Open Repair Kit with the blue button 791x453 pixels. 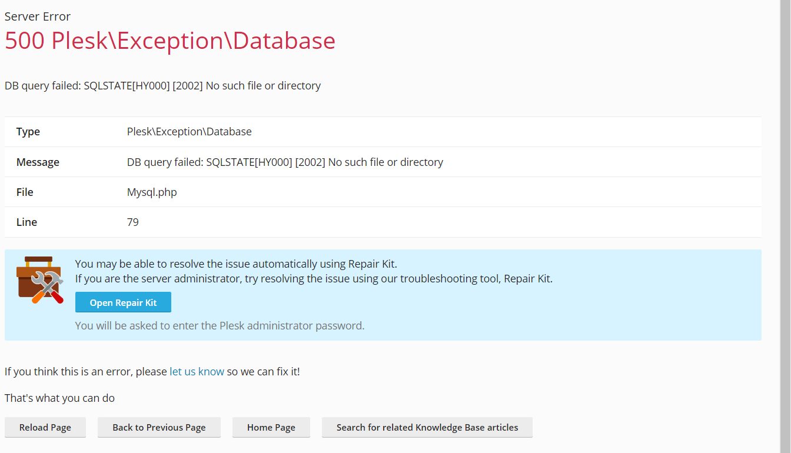tap(123, 302)
